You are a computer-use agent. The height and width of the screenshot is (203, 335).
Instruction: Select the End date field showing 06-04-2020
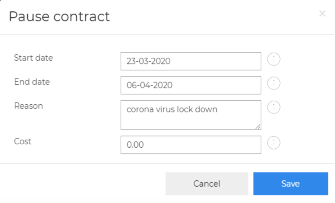pos(191,85)
